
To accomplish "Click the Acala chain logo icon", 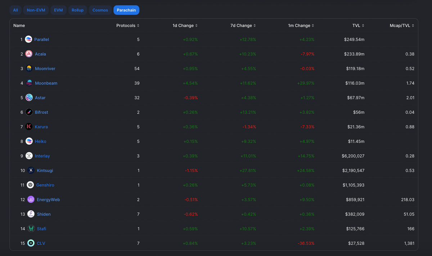I will [x=29, y=54].
